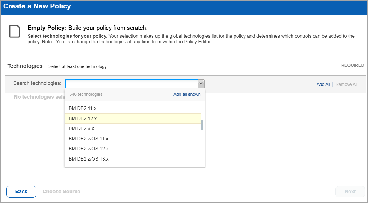This screenshot has width=368, height=203.
Task: Select IBM DB2 12.x from the list
Action: [x=133, y=118]
